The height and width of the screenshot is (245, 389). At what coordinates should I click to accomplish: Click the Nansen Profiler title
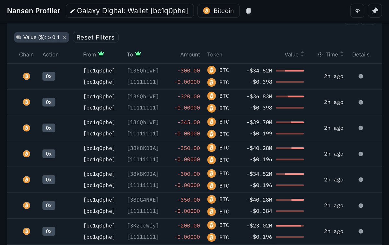click(x=34, y=11)
